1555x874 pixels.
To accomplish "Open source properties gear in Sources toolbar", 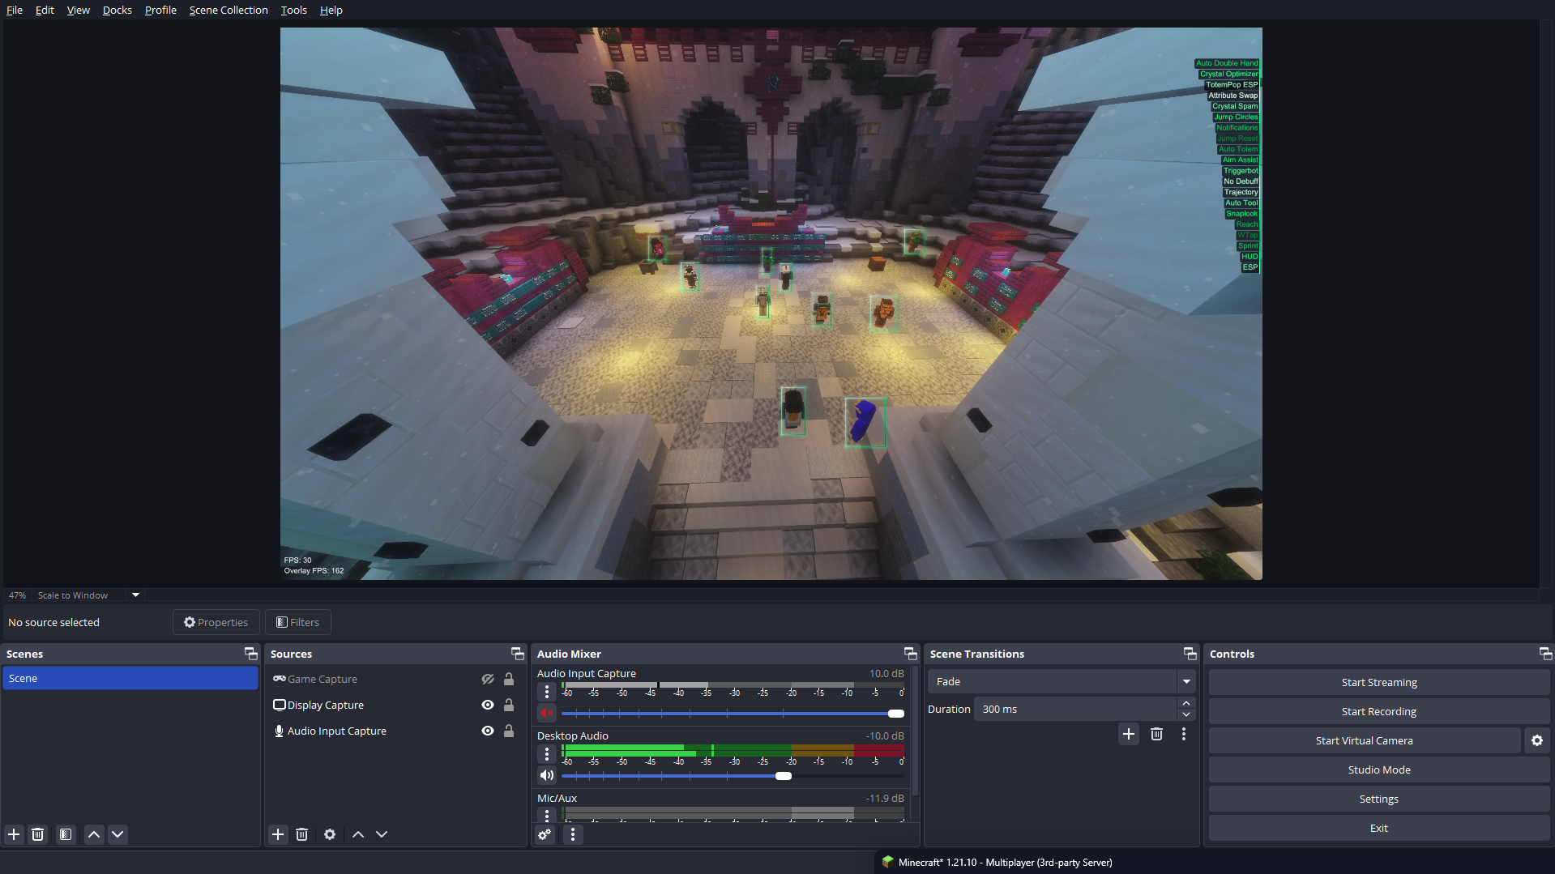I will click(x=330, y=834).
